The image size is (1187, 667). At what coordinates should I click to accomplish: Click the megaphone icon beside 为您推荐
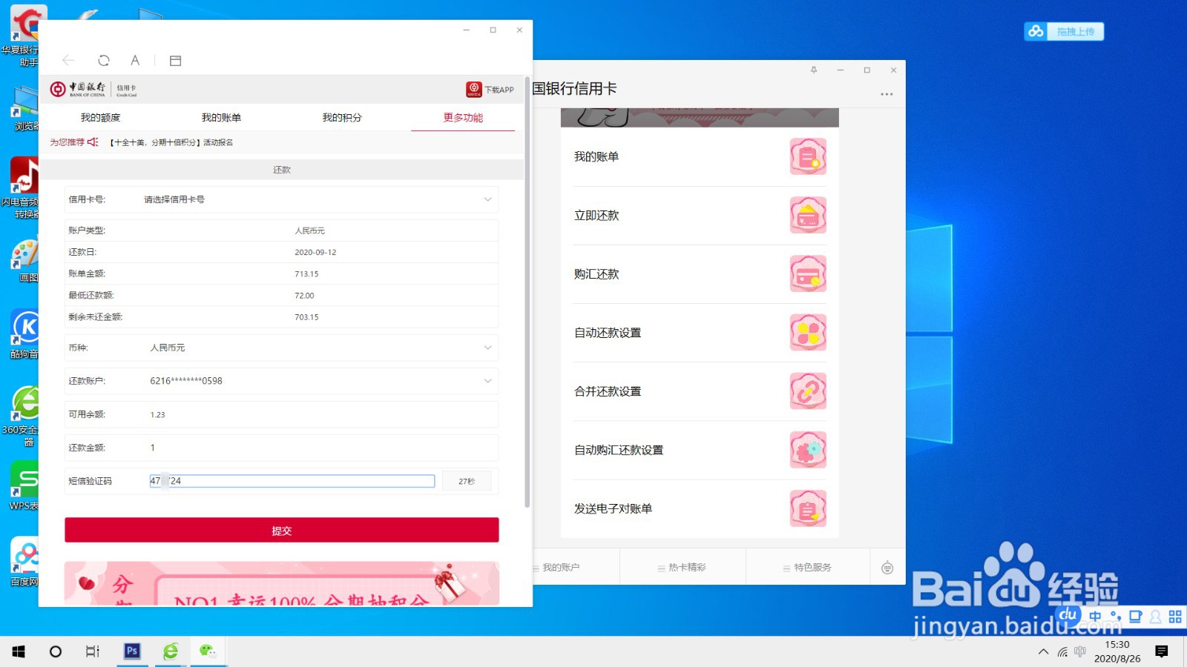pyautogui.click(x=91, y=142)
